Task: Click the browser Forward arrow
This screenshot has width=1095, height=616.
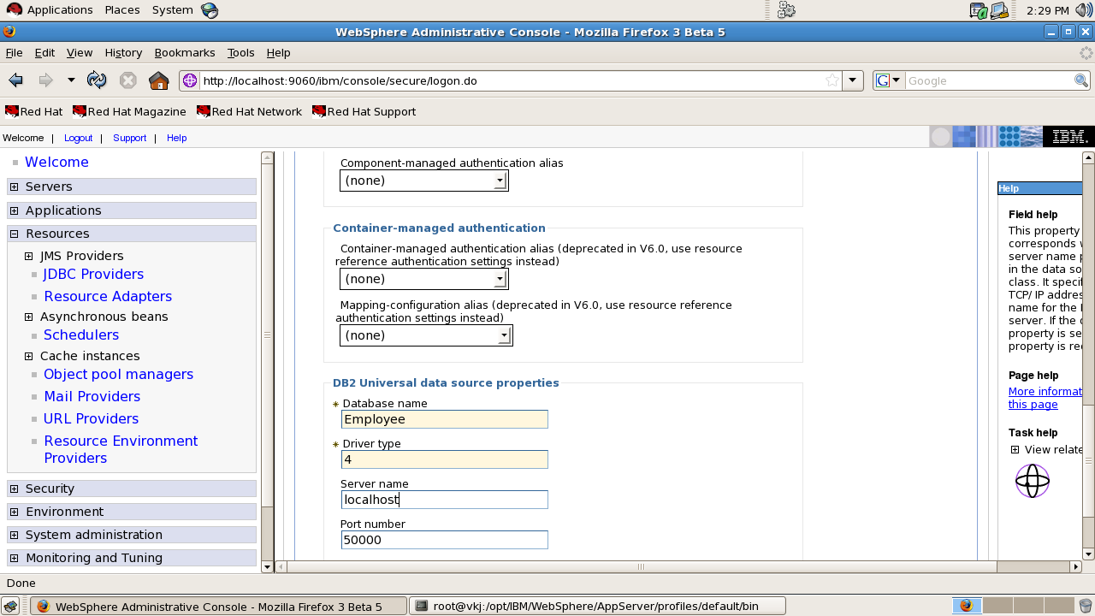Action: click(45, 80)
